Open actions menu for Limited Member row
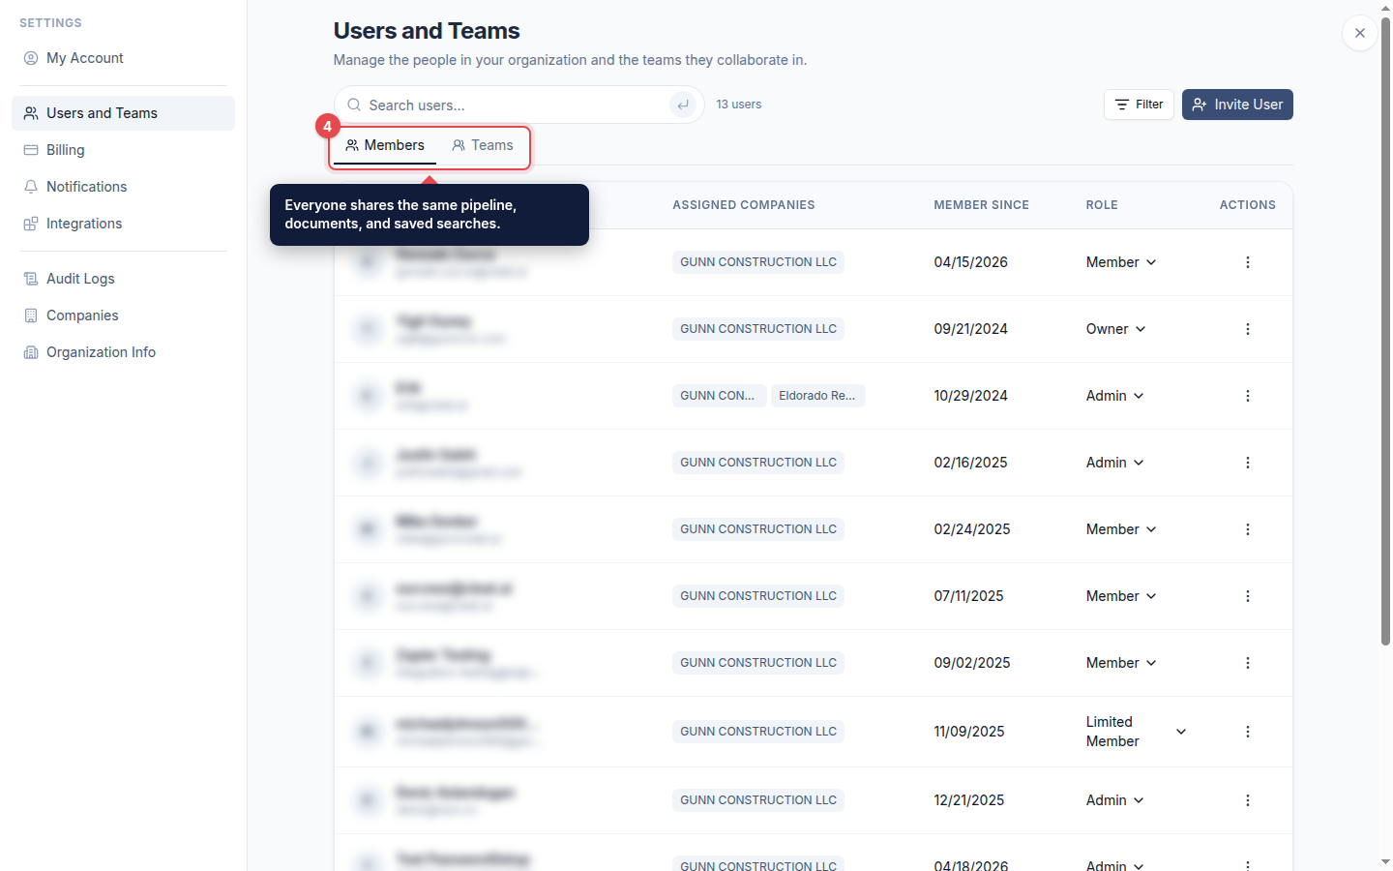This screenshot has width=1393, height=871. [x=1248, y=732]
